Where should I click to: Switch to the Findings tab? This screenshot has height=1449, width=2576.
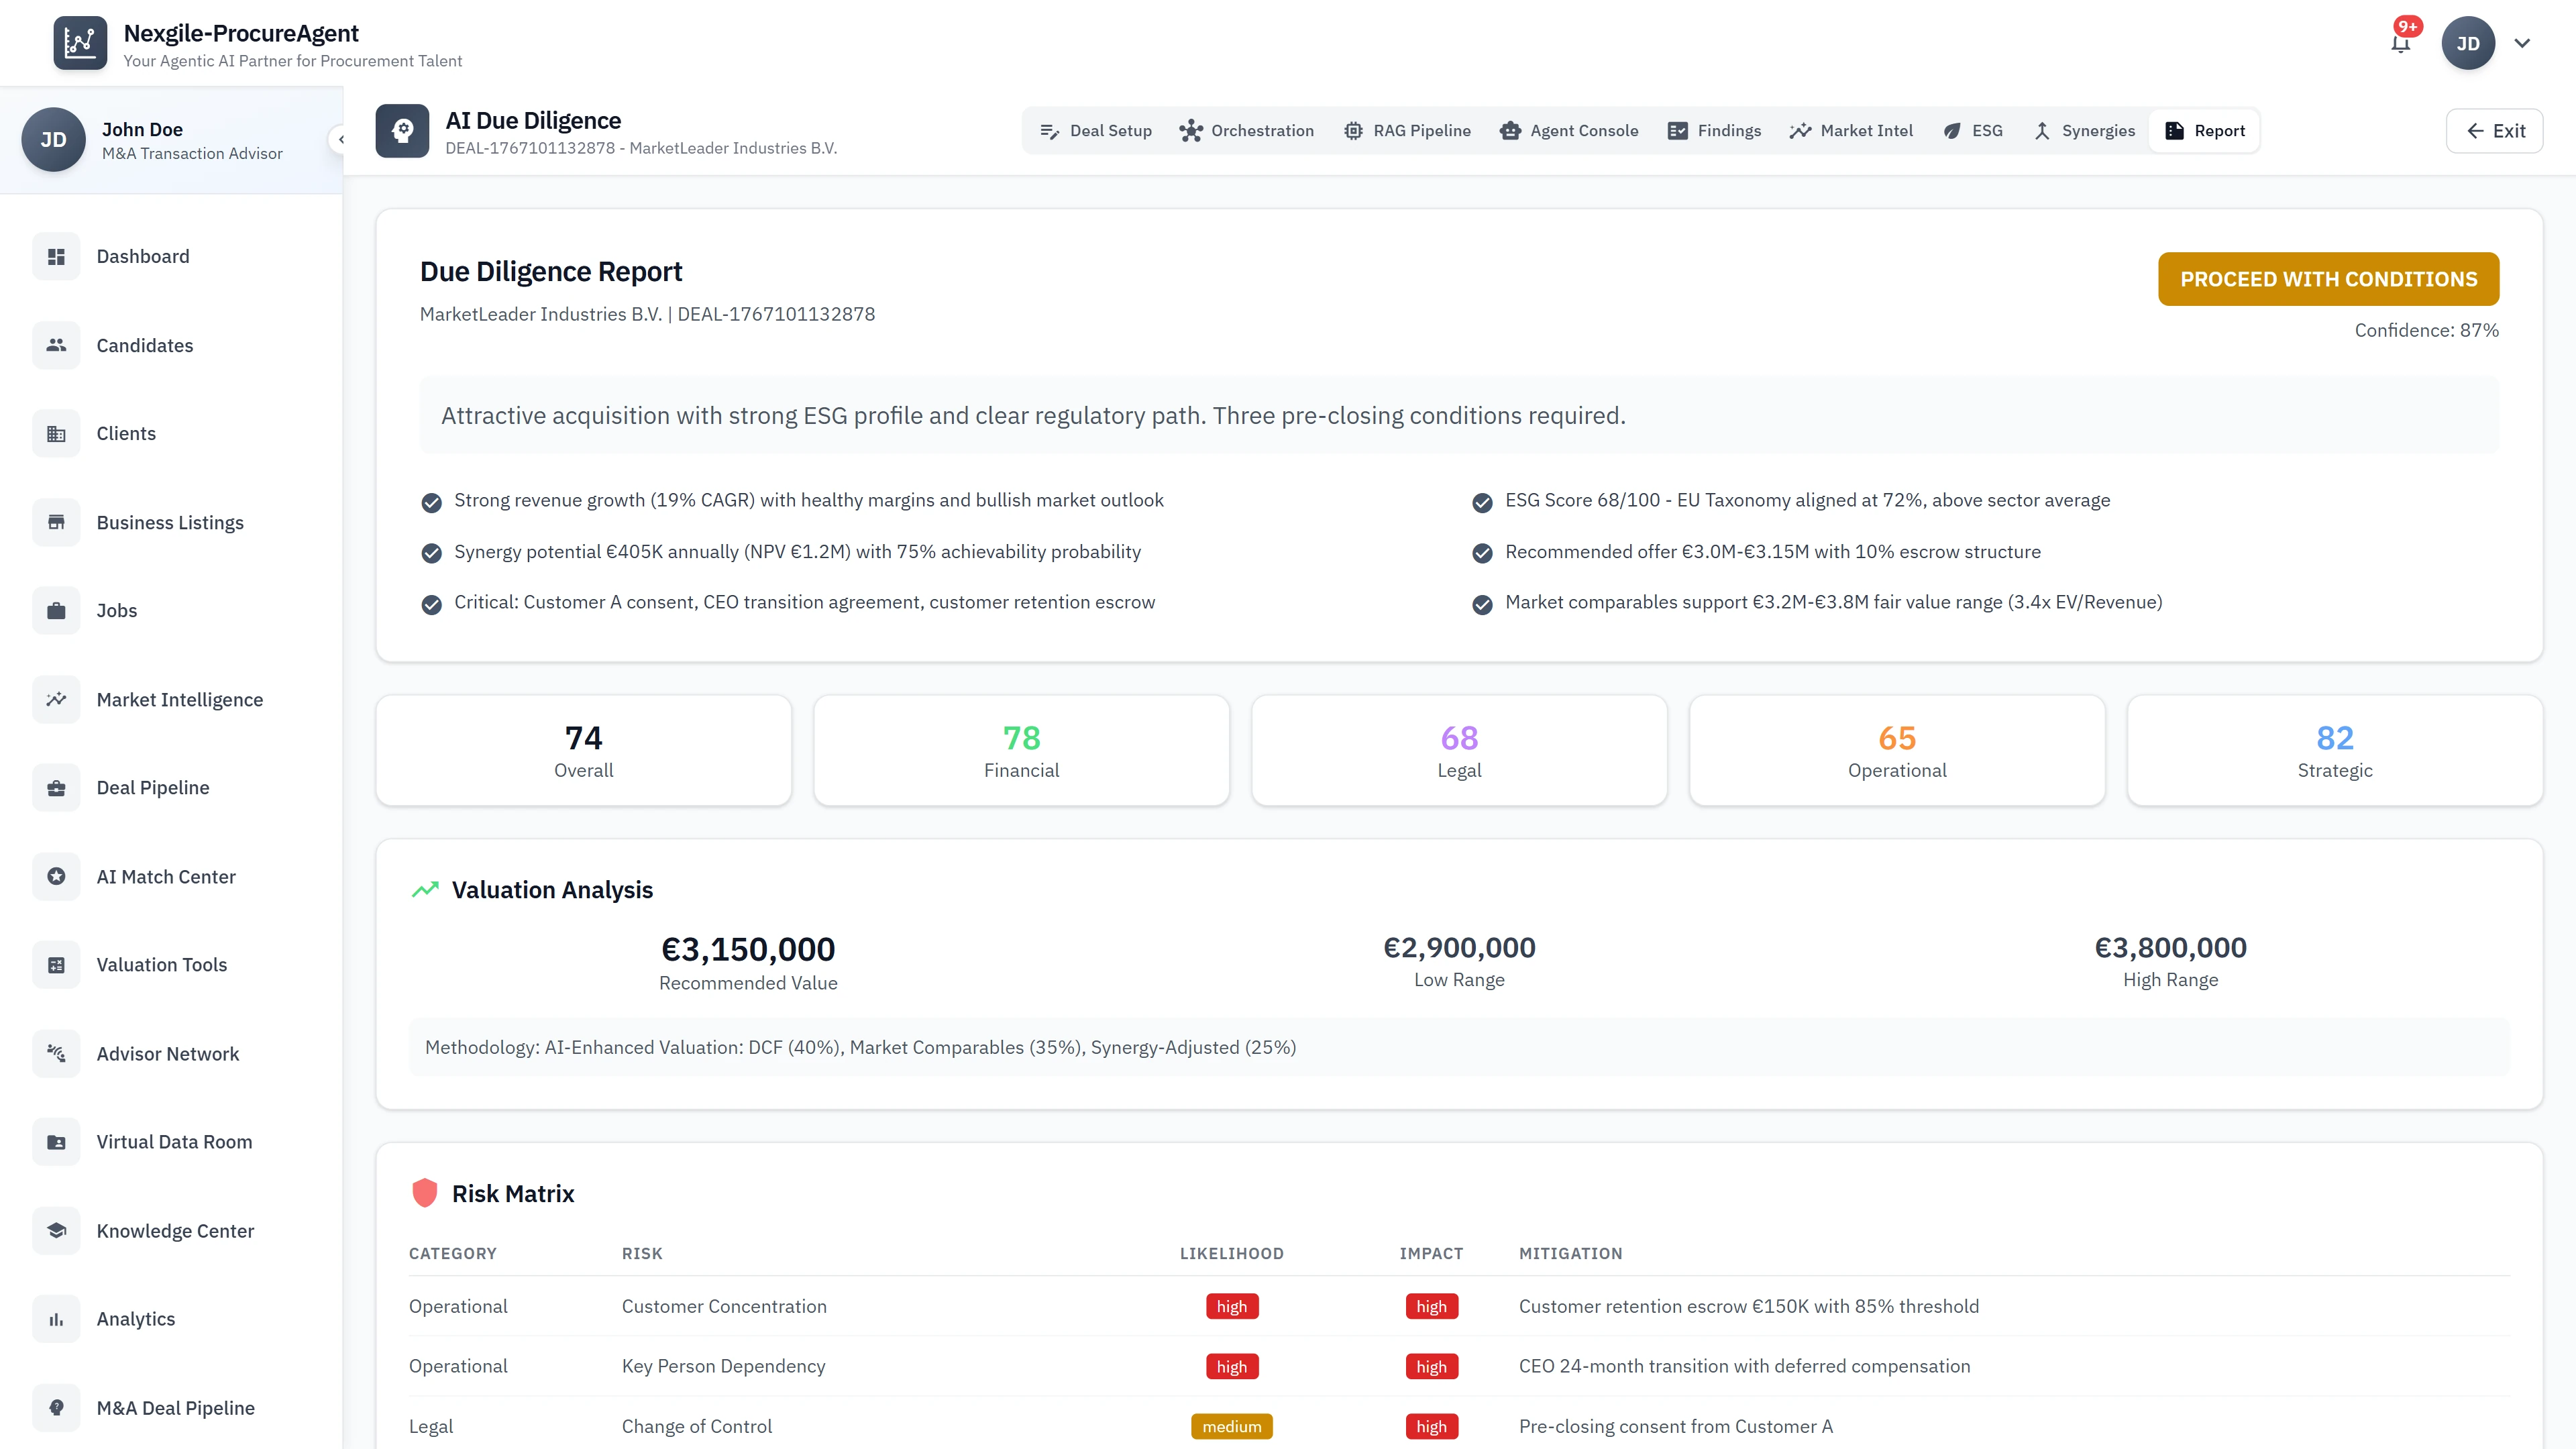(x=1713, y=130)
